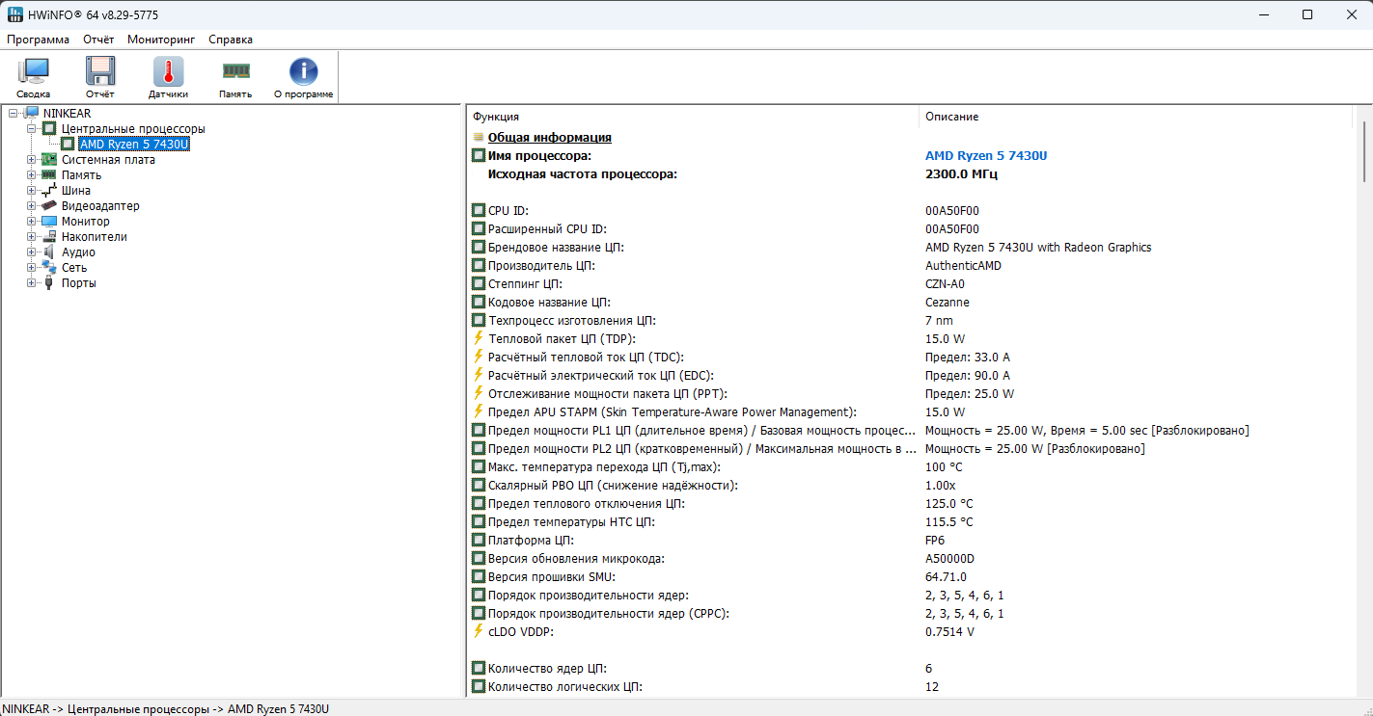The height and width of the screenshot is (716, 1373).
Task: Open the Справка menu
Action: 231,40
